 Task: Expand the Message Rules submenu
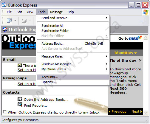(73, 56)
